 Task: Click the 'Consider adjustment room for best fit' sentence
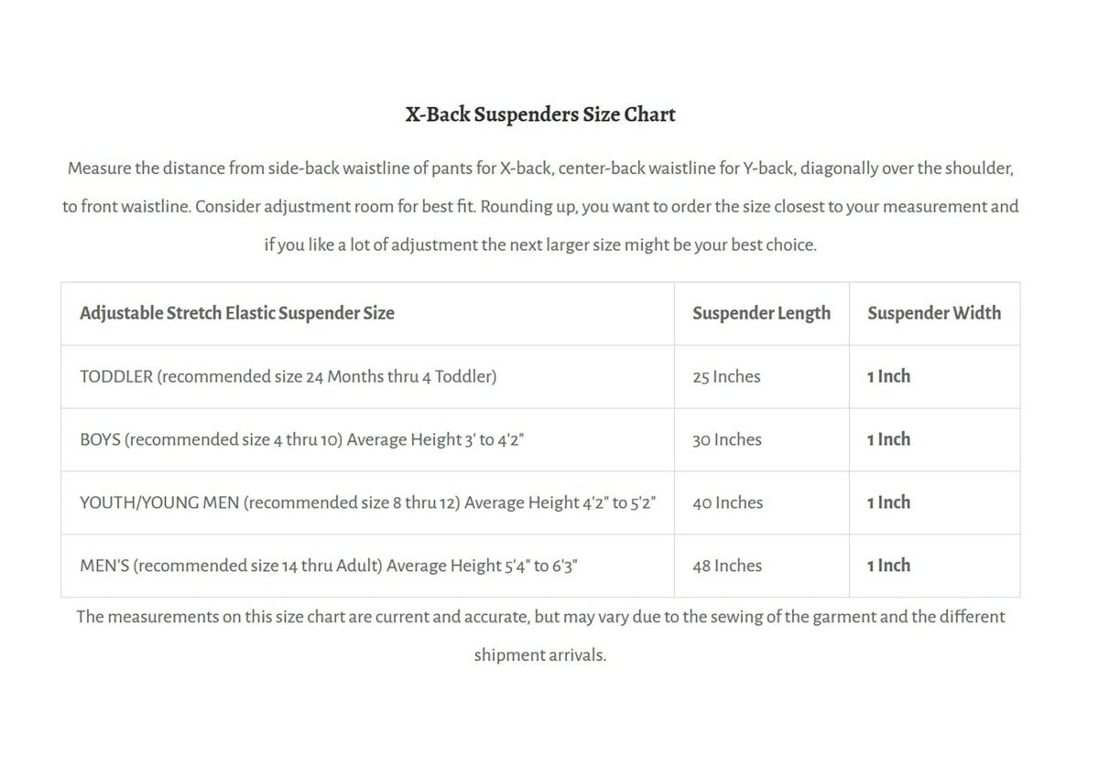tap(335, 207)
